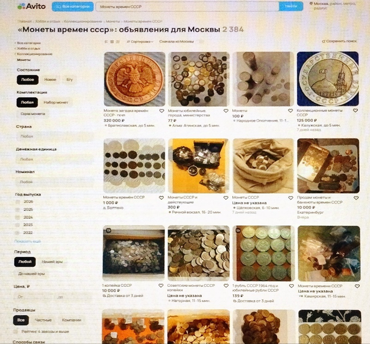
Task: Check the 2024 year checkbox
Action: (x=17, y=217)
